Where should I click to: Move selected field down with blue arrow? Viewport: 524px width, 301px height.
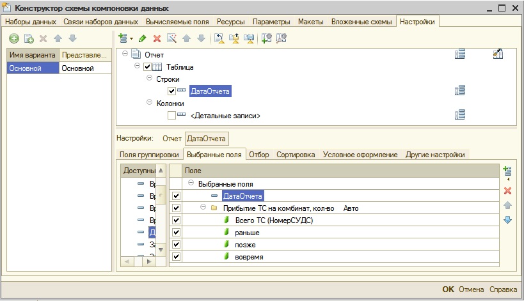[x=508, y=220]
